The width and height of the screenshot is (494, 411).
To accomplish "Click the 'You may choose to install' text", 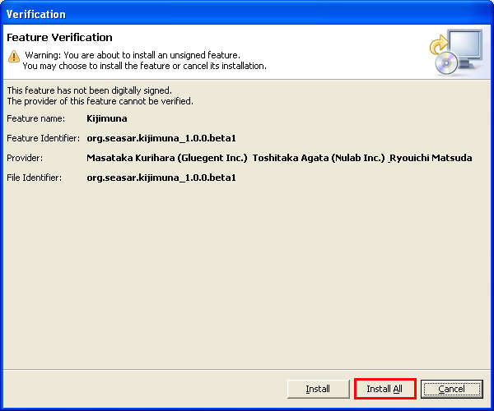I will click(144, 66).
